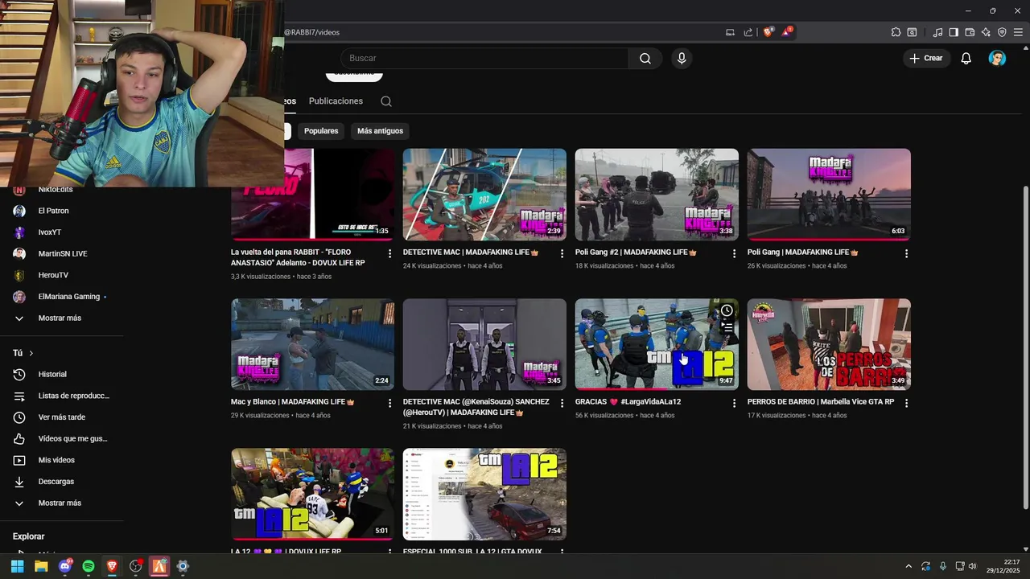This screenshot has height=579, width=1030.
Task: Filter videos by Populares chip
Action: tap(321, 130)
